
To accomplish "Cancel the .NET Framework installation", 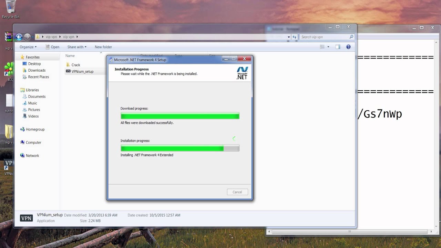I will pos(237,192).
